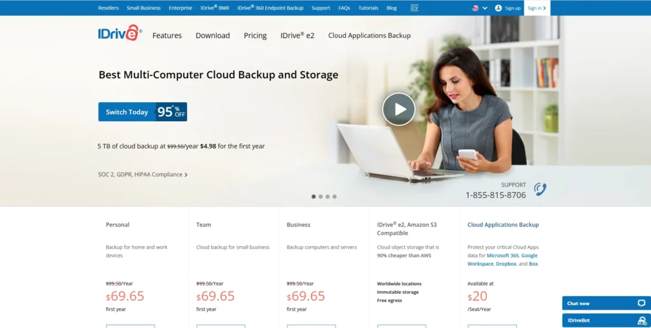Open IDrive 360 Endpoint Backup
The image size is (651, 328).
point(270,8)
